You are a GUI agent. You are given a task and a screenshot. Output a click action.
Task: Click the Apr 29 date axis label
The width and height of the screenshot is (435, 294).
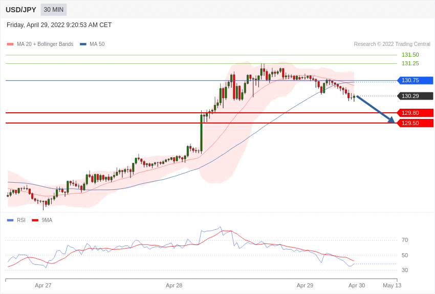pos(305,285)
